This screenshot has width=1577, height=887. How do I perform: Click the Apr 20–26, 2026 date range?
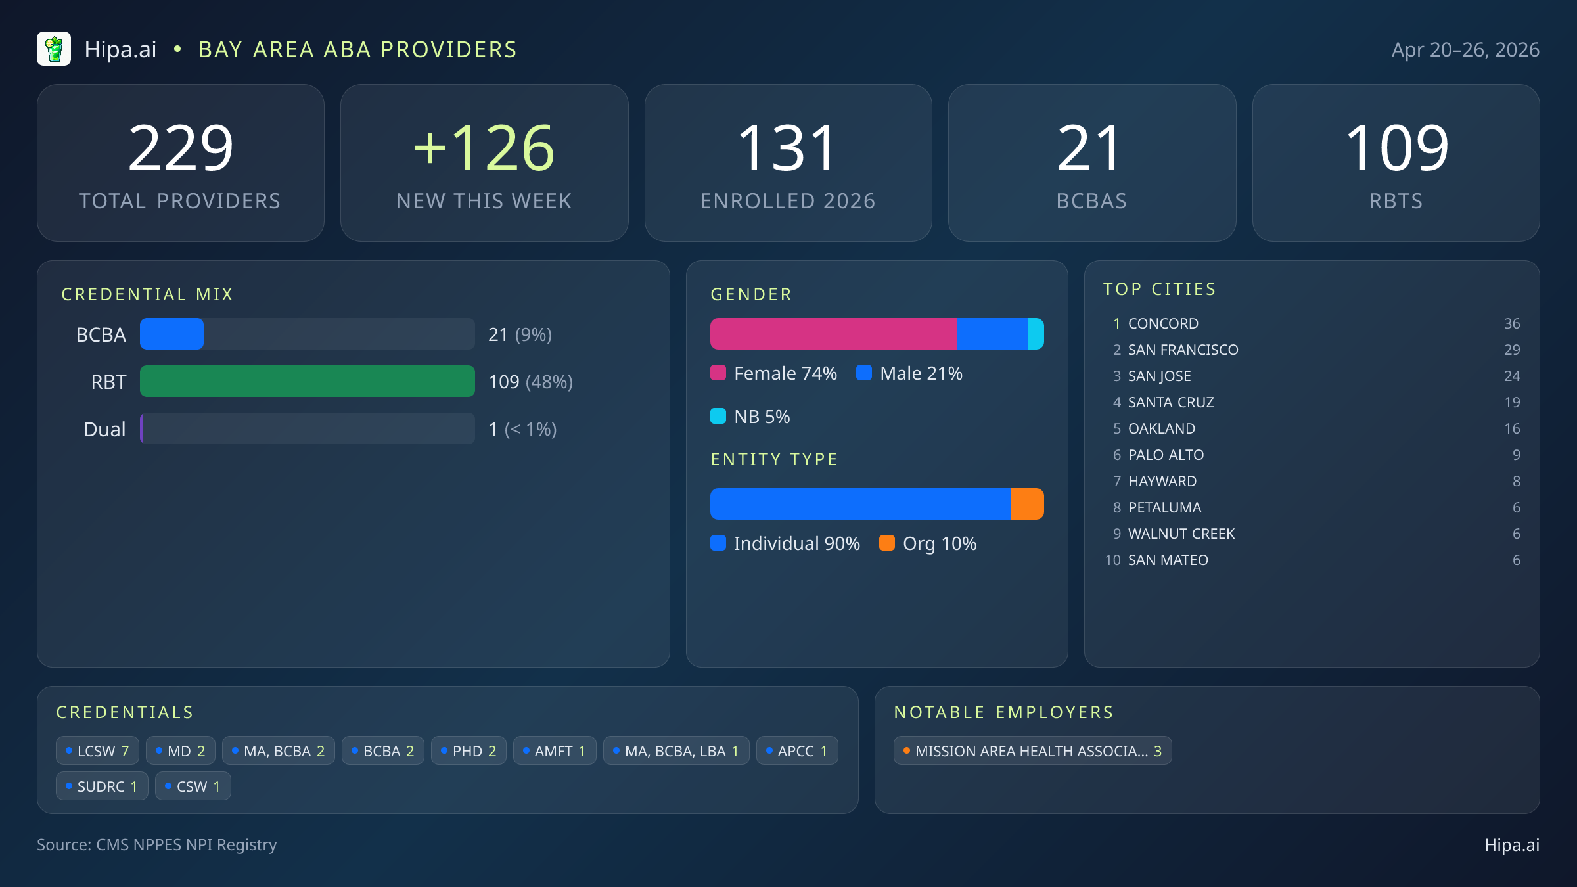tap(1465, 50)
